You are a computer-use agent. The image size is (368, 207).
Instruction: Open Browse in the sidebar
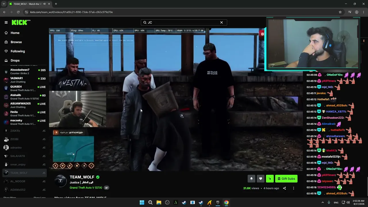[16, 42]
